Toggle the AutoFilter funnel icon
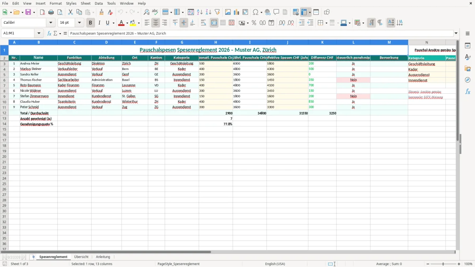The height and width of the screenshot is (267, 475). 217,12
